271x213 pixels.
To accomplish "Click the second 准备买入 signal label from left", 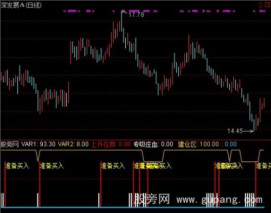I will pos(51,166).
